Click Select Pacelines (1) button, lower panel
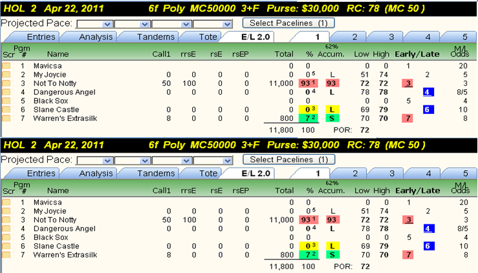This screenshot has height=273, width=478. click(x=288, y=160)
